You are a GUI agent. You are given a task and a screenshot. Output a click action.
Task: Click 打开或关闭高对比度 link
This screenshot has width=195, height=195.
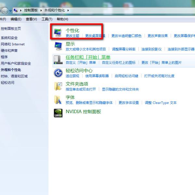pos(159,76)
